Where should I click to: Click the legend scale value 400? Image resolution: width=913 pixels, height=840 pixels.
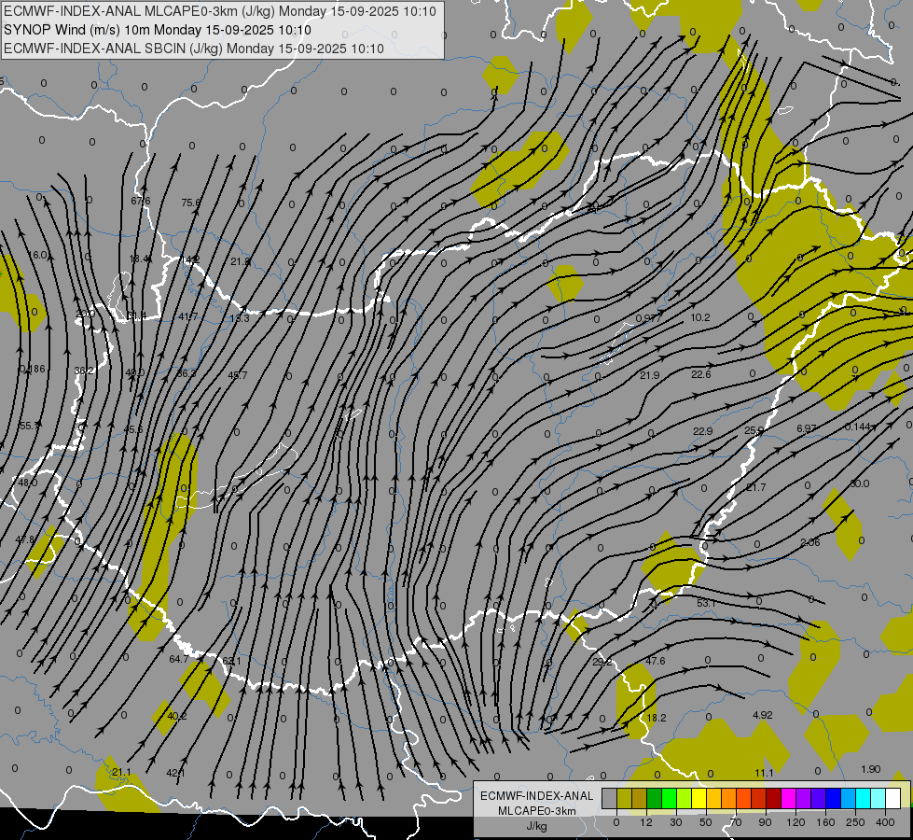[885, 822]
